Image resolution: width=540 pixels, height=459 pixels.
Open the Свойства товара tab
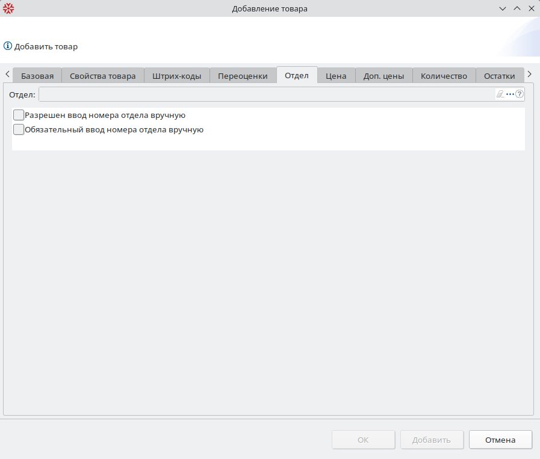[103, 76]
